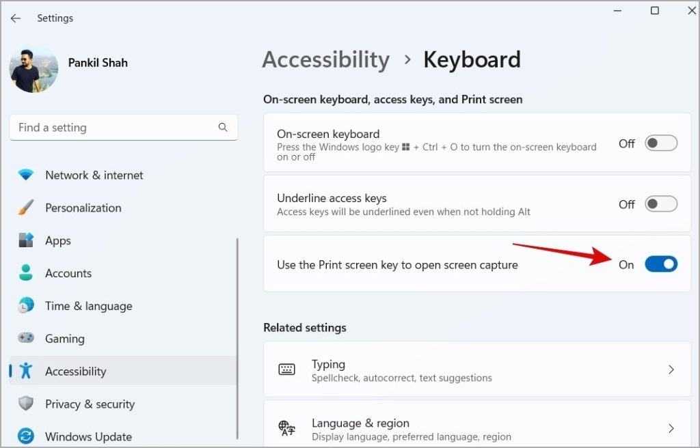This screenshot has height=448, width=700.
Task: Click the Time & language globe icon
Action: pos(26,306)
